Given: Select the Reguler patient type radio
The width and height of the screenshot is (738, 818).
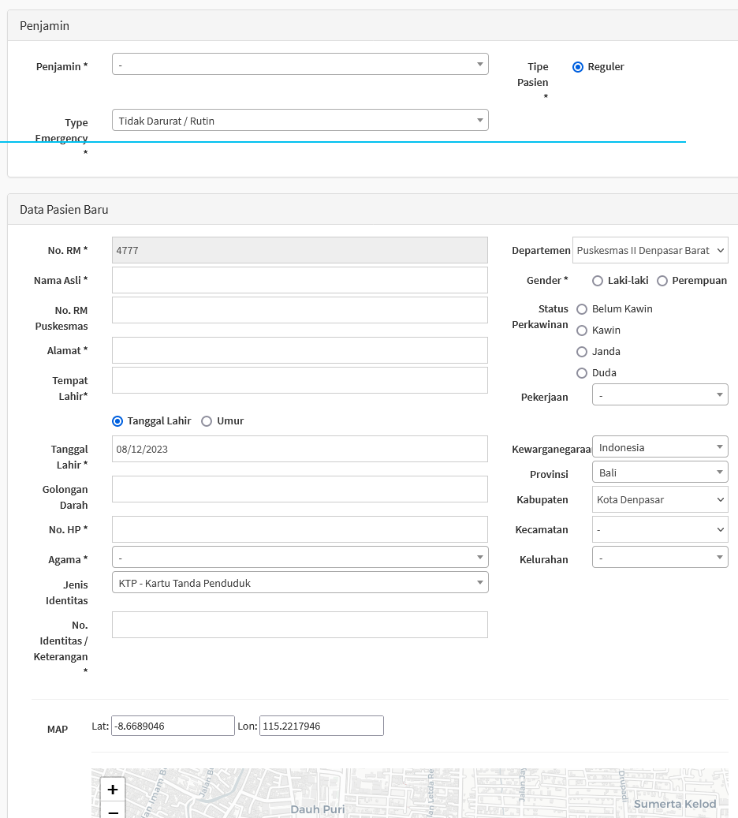Looking at the screenshot, I should pyautogui.click(x=578, y=67).
